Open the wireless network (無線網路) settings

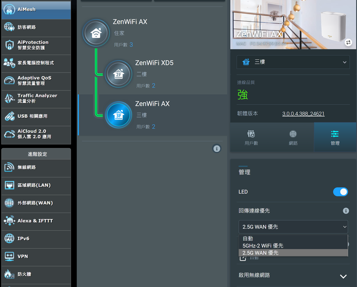tap(36, 168)
